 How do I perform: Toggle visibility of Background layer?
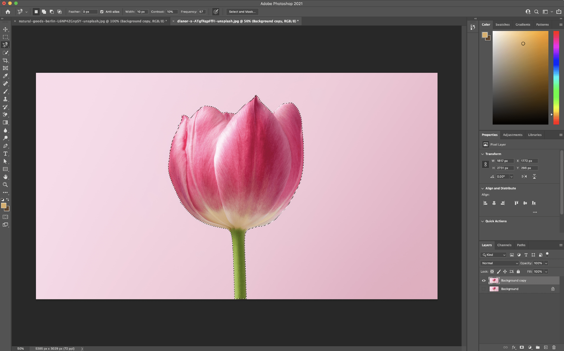[x=484, y=288]
